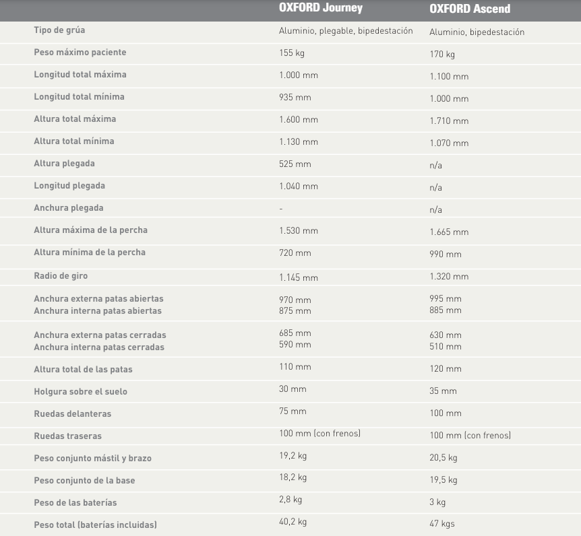Image resolution: width=581 pixels, height=536 pixels.
Task: Click the '40,2 kg' total weight value
Action: tap(293, 522)
